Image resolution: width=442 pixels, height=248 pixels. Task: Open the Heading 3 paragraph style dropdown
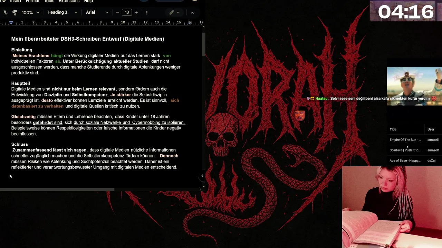62,12
